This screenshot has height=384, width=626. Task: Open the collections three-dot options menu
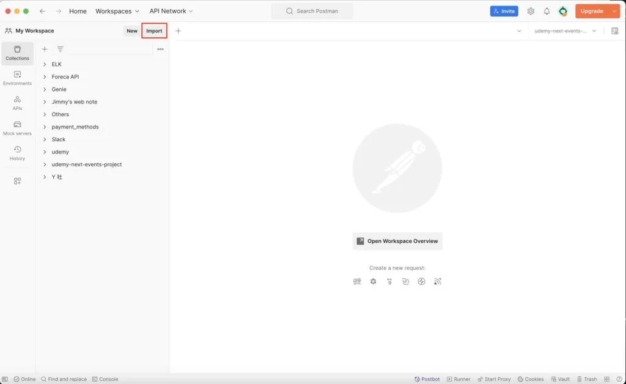(160, 49)
